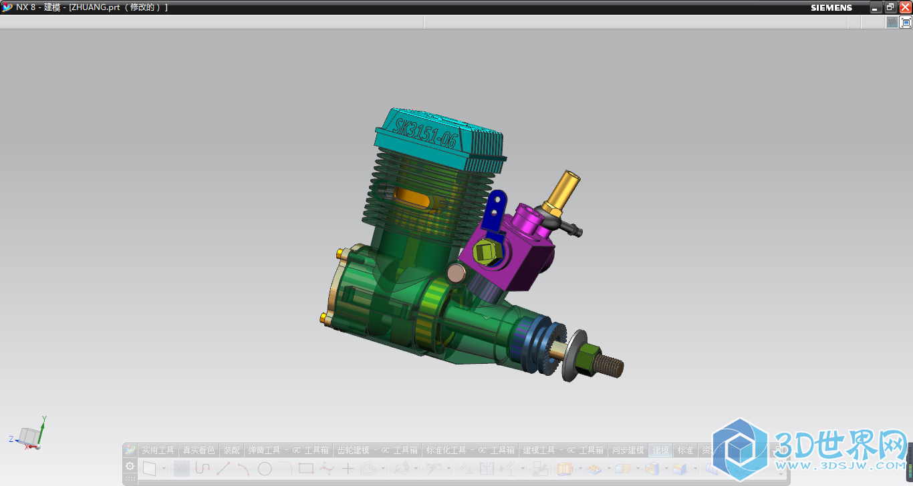Image resolution: width=913 pixels, height=486 pixels.
Task: Select the Shell tool icon
Action: (x=652, y=468)
